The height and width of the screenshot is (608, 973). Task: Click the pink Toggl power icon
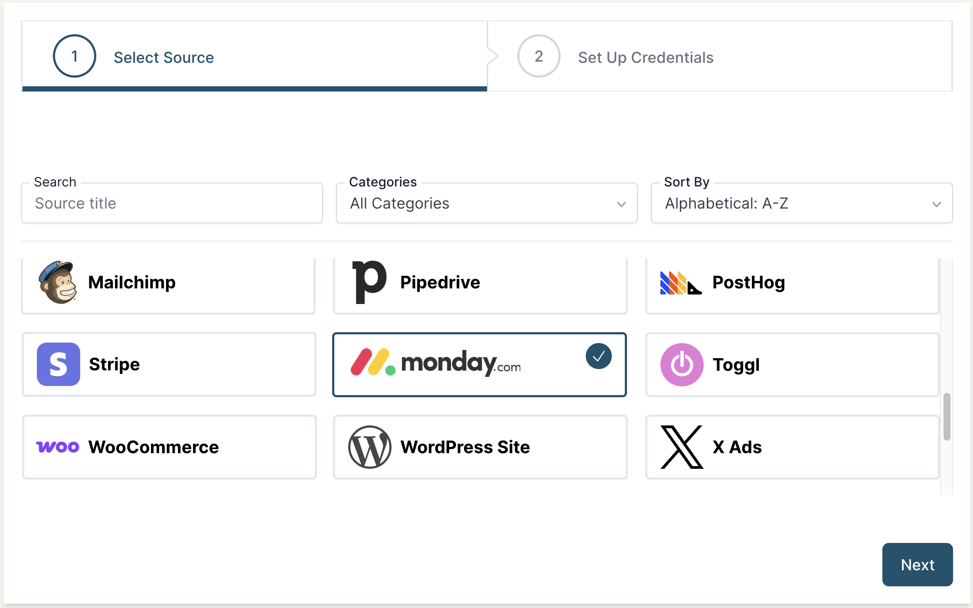pos(682,365)
